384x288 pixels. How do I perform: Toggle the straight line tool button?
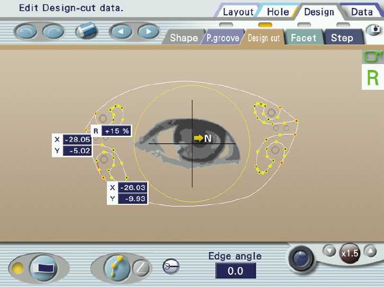141,268
